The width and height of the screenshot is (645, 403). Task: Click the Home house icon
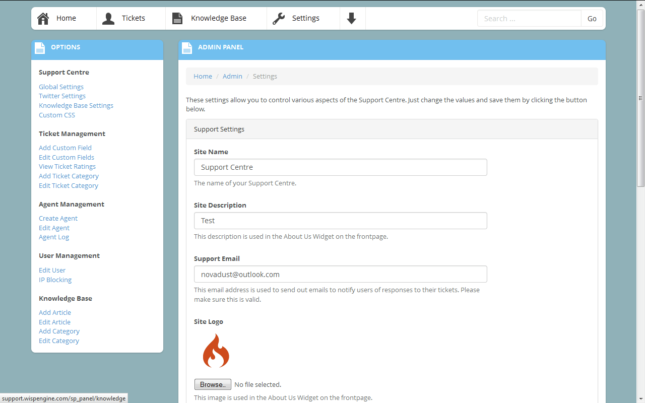tap(43, 19)
